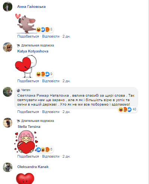Screen dimensions: 149x184
Task: Open Stella Tersina's profile name
Action: point(29,127)
